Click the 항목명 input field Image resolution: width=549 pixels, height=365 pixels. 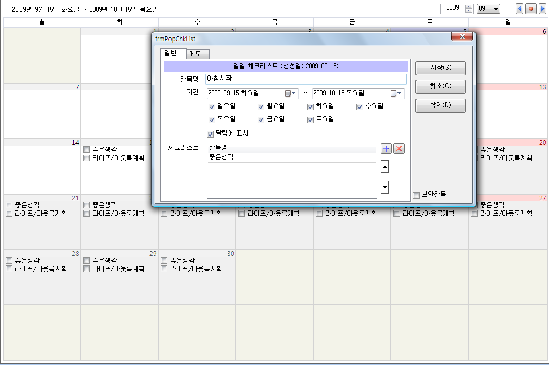306,79
